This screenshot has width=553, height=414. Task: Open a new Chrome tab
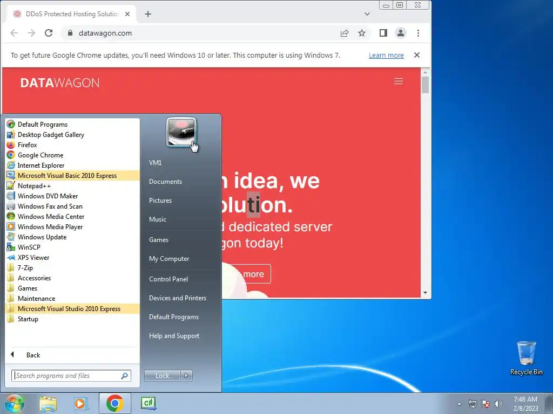148,14
